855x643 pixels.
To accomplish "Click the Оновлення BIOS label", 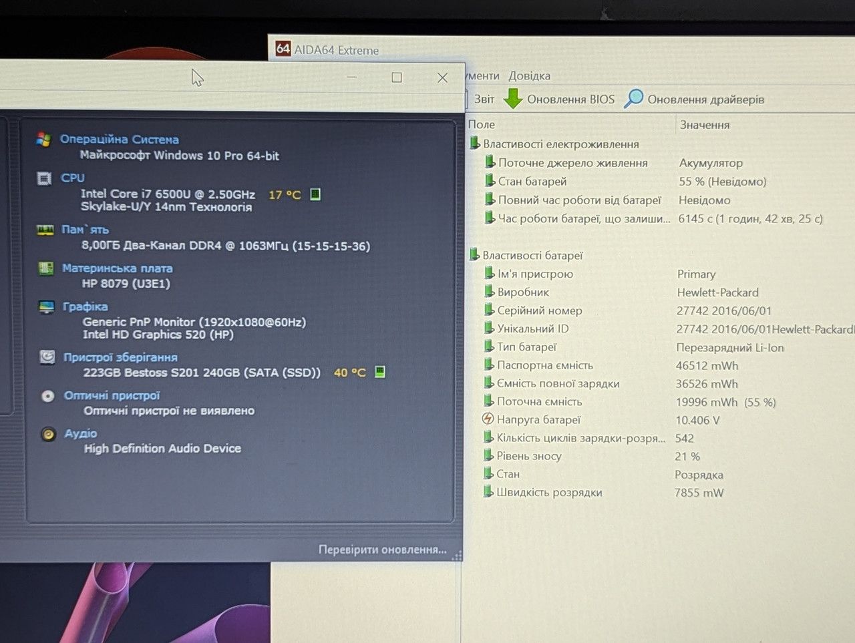I will (570, 99).
